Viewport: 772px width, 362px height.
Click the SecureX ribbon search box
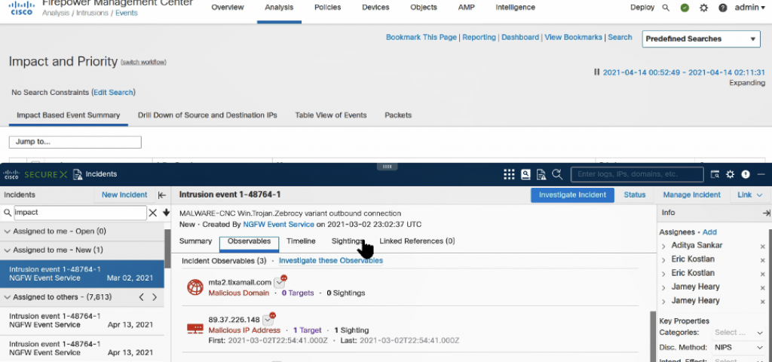(x=637, y=174)
